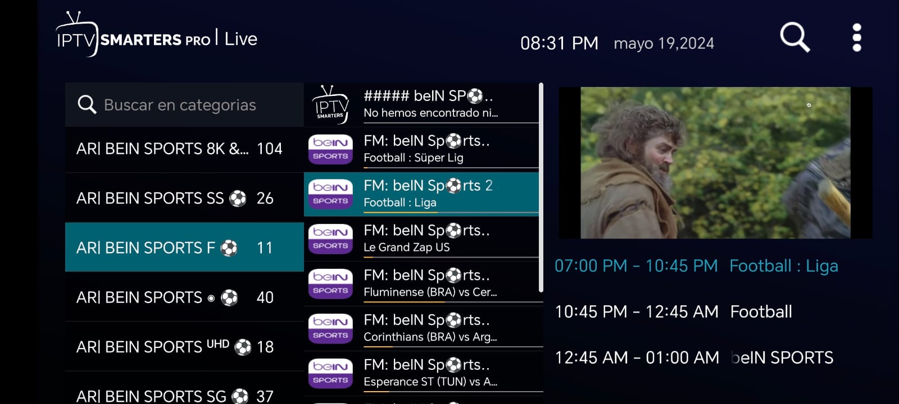Image resolution: width=899 pixels, height=404 pixels.
Task: Click the beIN Sports logo for Süper Lig channel
Action: (x=330, y=149)
